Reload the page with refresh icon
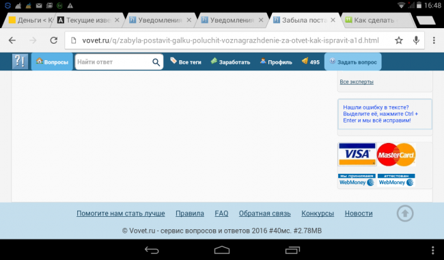 coord(53,40)
